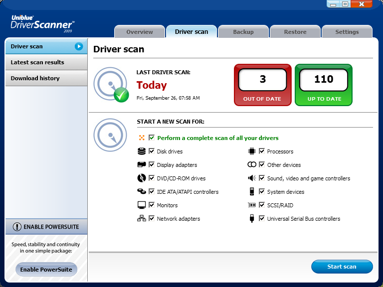Open Download history in sidebar
383x287 pixels.
click(35, 78)
